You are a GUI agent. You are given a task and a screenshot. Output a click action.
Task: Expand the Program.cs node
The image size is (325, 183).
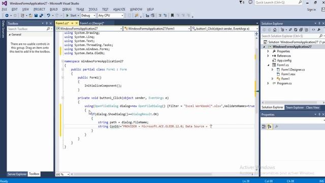pos(268,83)
